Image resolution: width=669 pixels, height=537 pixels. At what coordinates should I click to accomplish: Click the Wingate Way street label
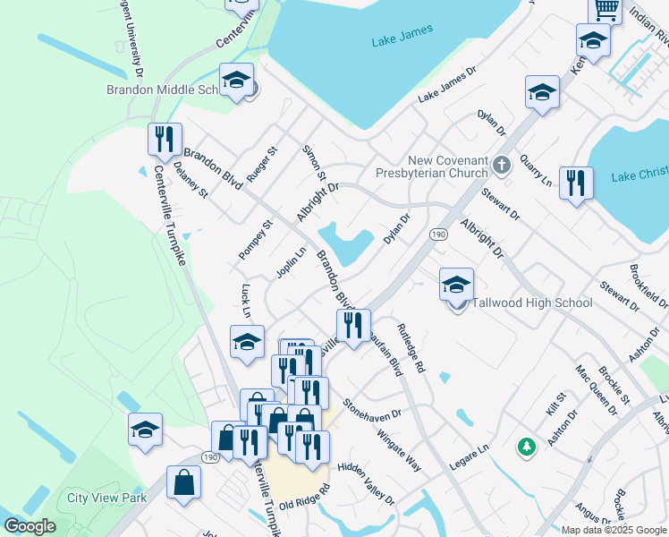click(399, 450)
